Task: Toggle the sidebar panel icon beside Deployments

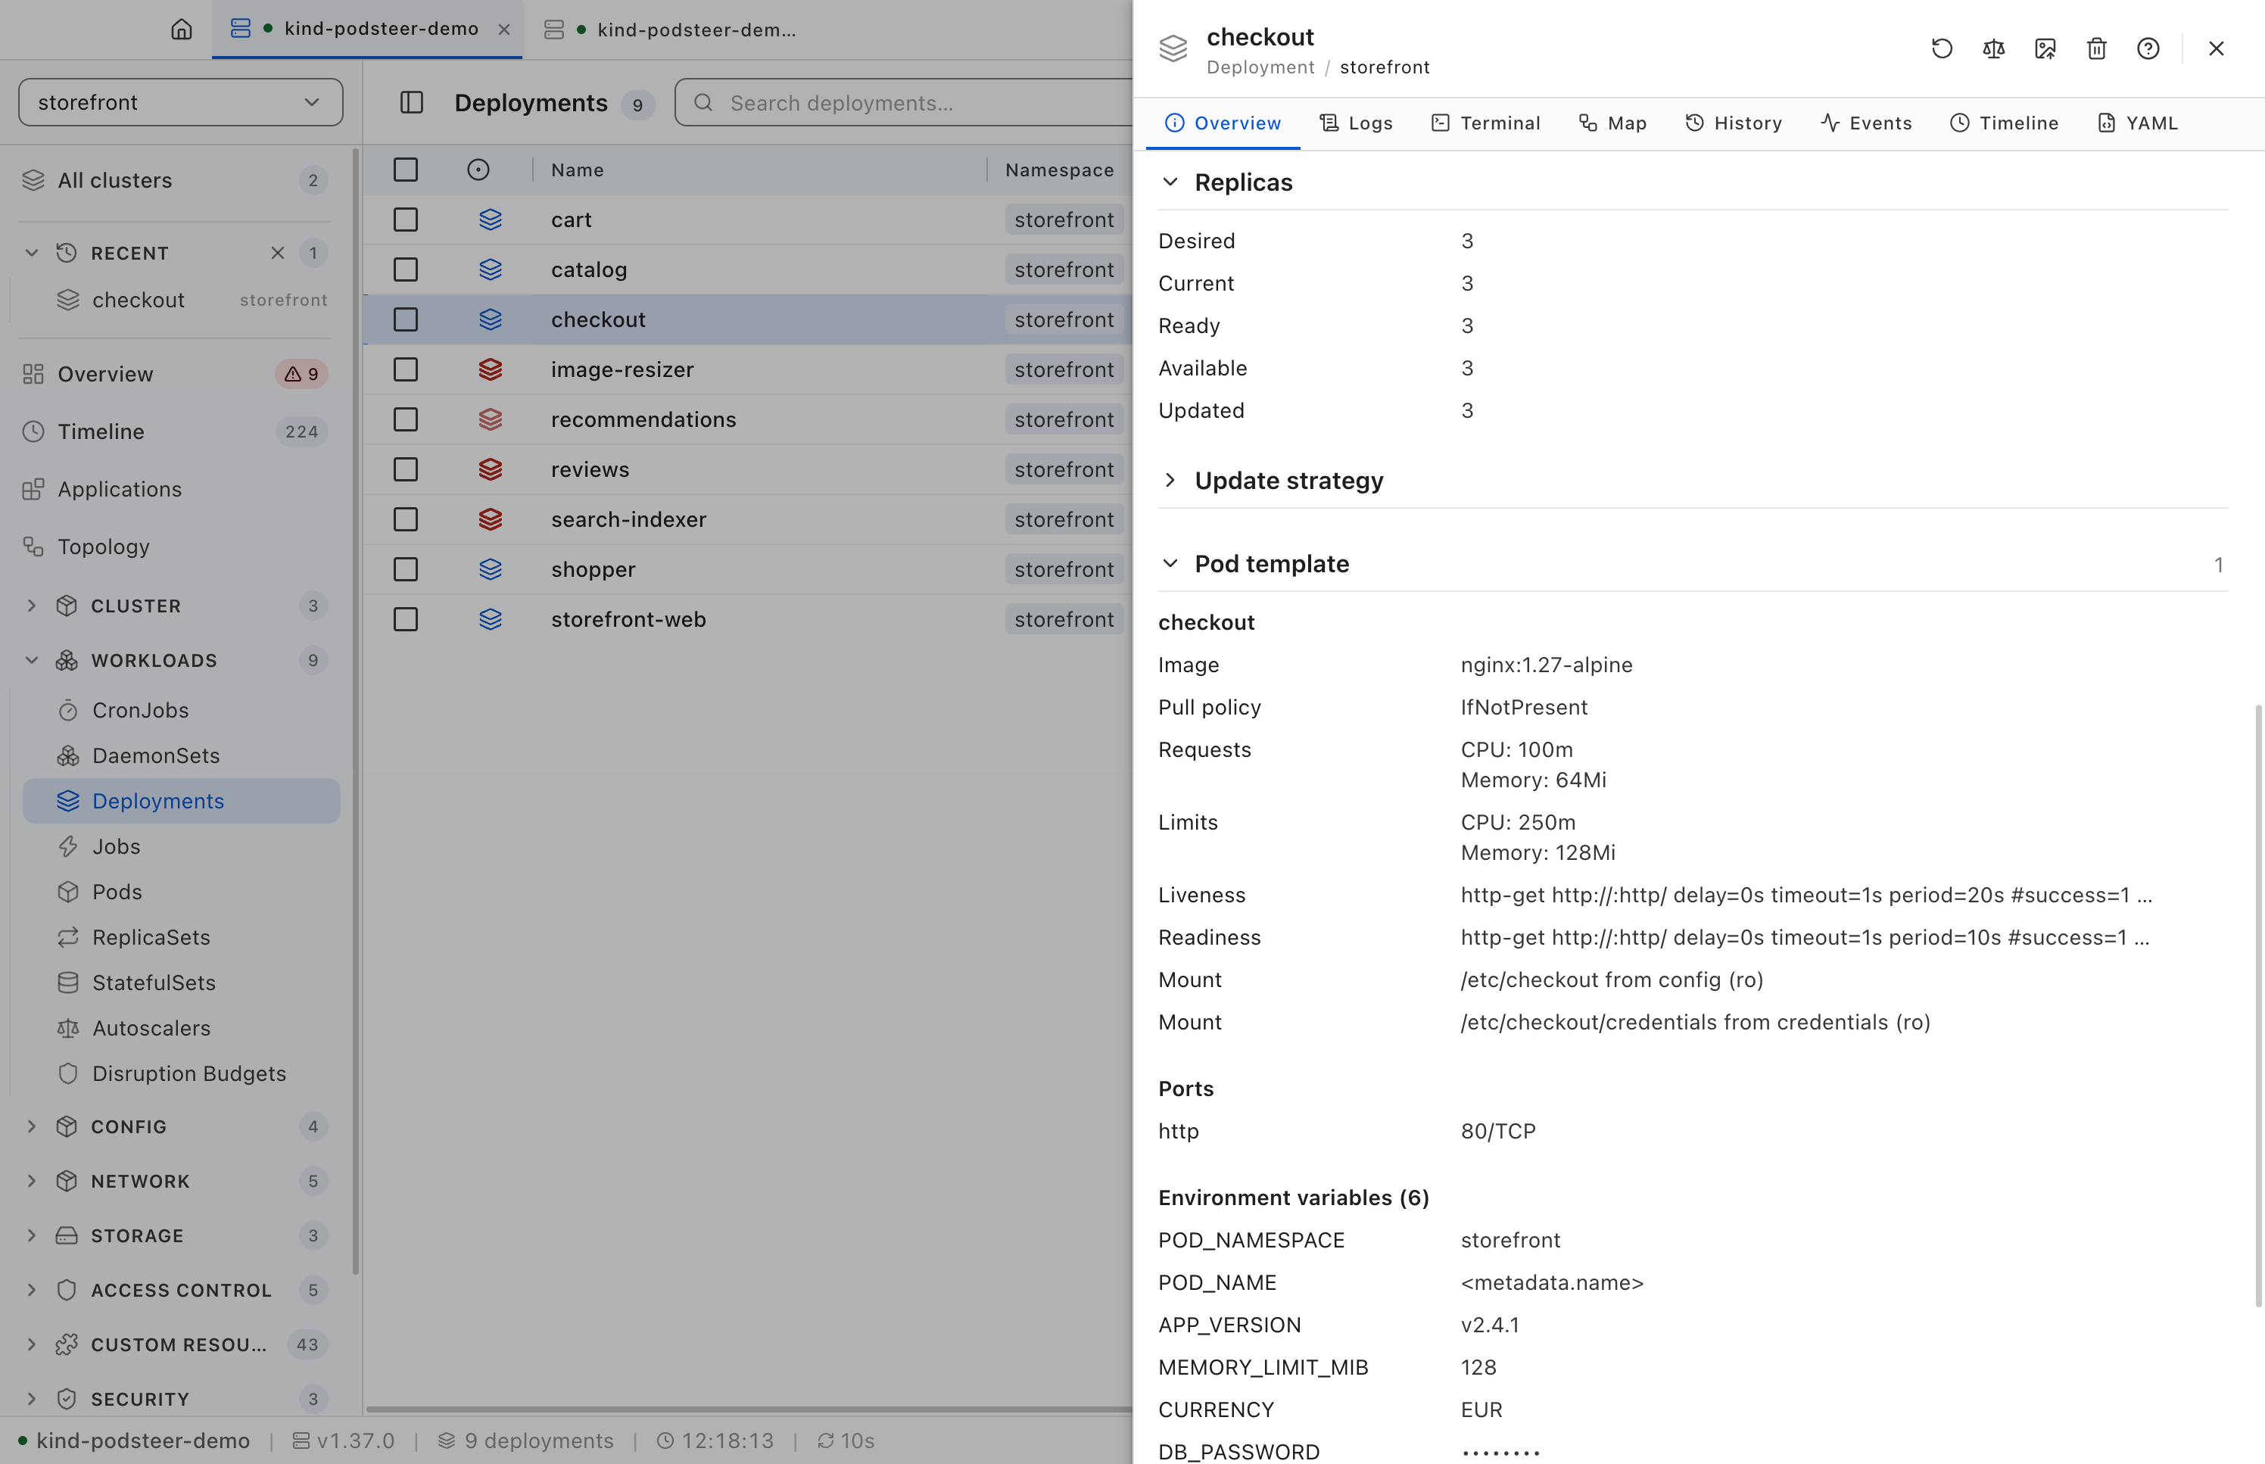Action: pos(412,103)
